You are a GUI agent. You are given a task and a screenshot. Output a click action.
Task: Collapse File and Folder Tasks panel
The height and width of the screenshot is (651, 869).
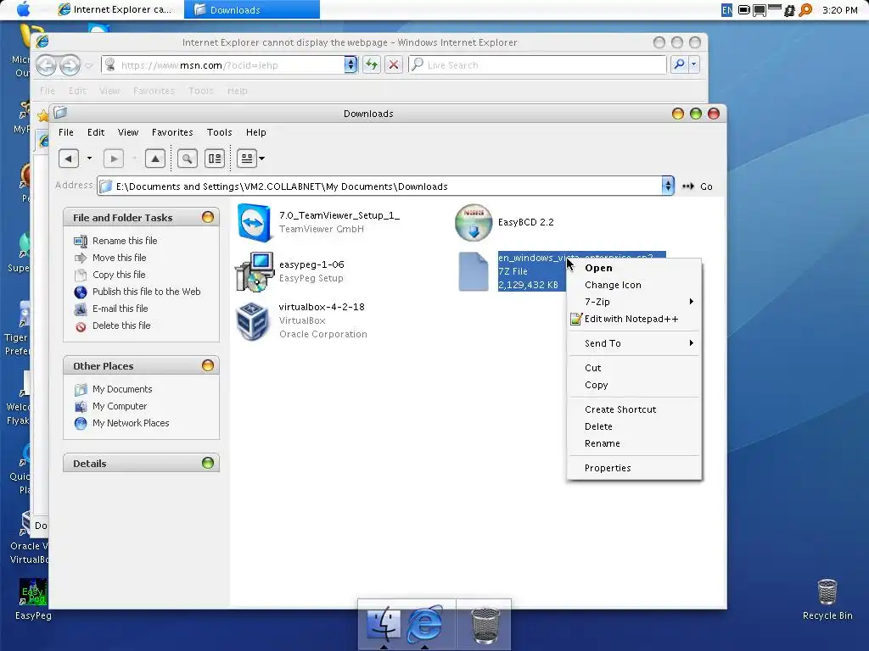click(x=208, y=217)
